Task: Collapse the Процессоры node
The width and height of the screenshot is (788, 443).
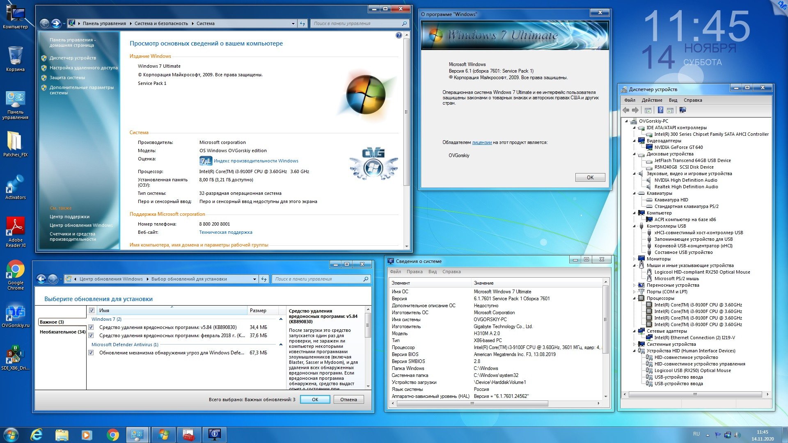Action: (x=634, y=298)
